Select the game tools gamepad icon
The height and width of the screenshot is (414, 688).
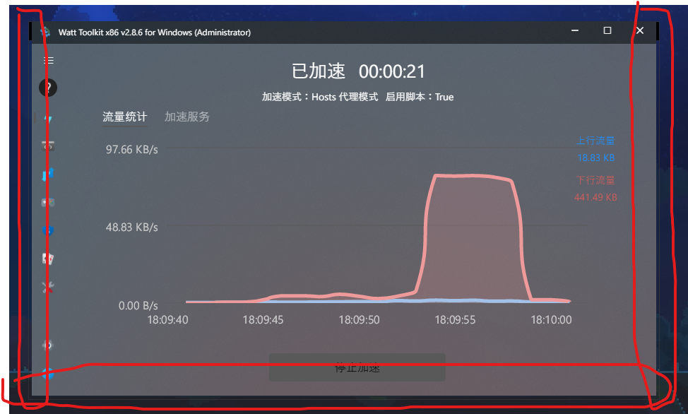(48, 203)
